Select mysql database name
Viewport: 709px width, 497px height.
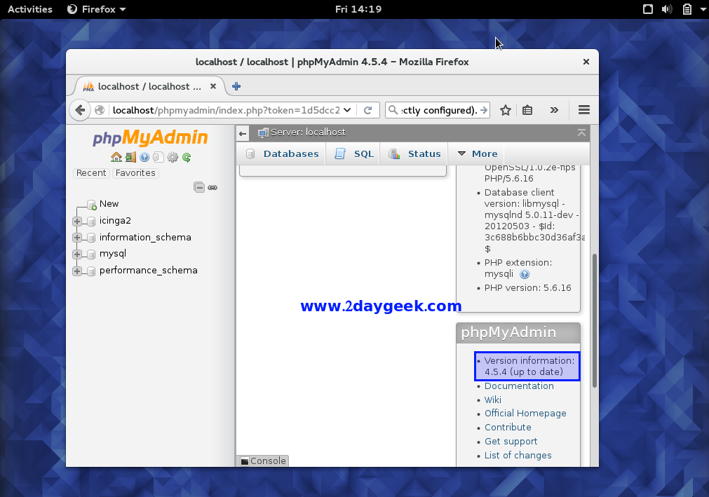point(113,254)
